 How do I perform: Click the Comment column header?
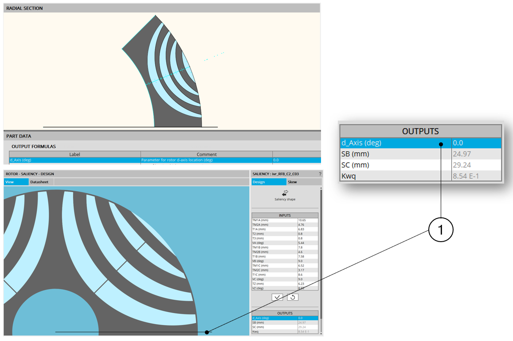206,154
